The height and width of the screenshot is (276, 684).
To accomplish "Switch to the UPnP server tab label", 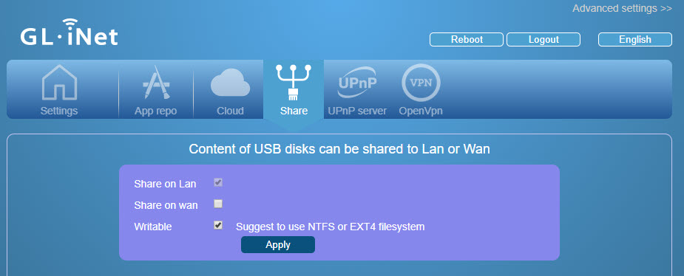I will [357, 111].
